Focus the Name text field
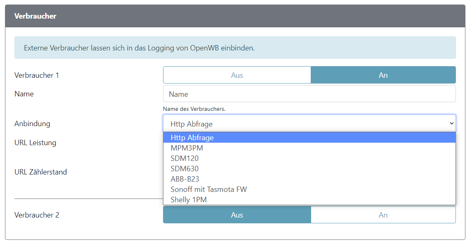The image size is (470, 244). point(309,94)
